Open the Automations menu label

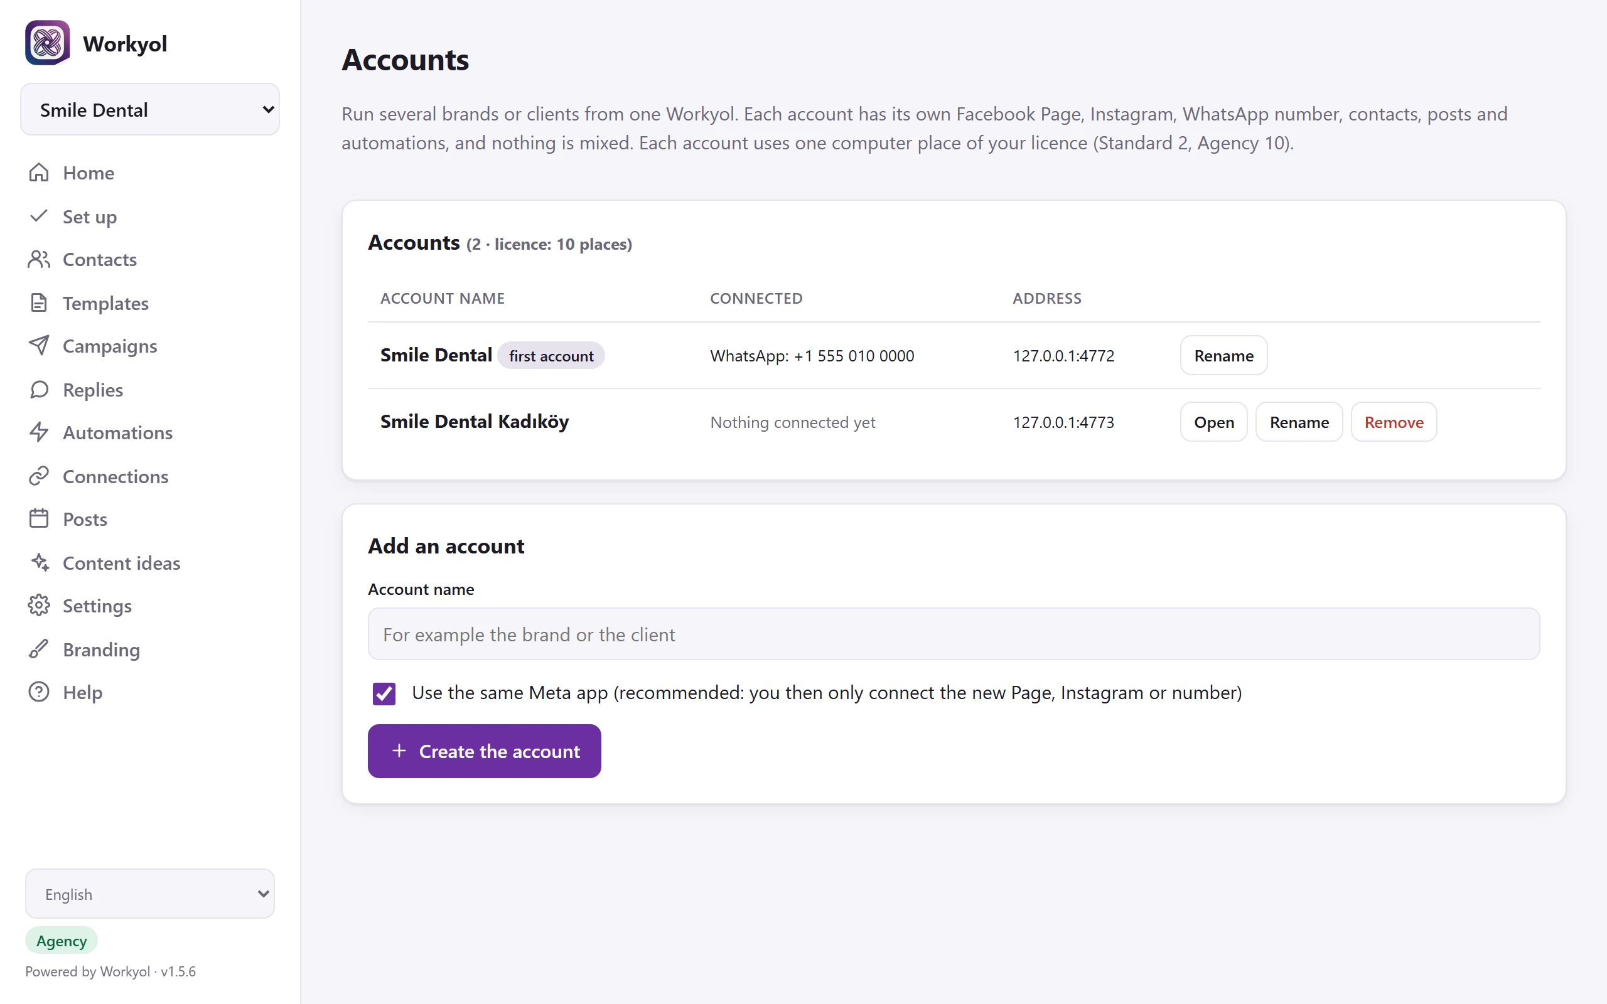[x=117, y=433]
